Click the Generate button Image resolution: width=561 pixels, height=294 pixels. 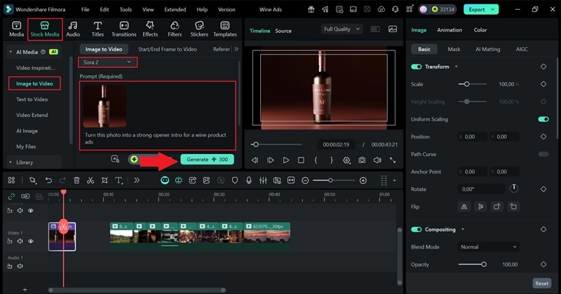(207, 160)
